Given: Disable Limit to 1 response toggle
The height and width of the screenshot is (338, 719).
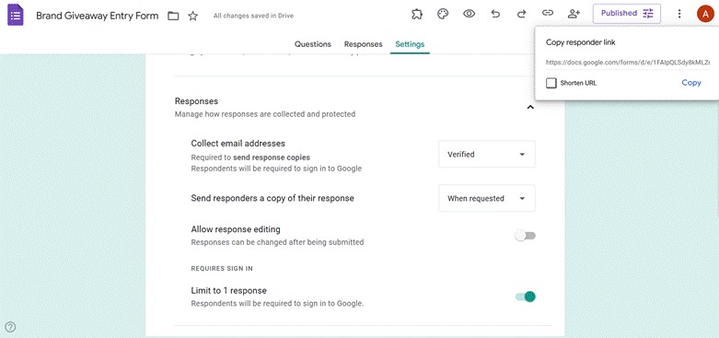Looking at the screenshot, I should coord(525,297).
